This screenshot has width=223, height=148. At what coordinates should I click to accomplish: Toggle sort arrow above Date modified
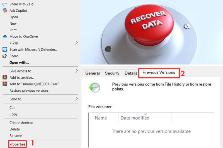(x=145, y=114)
